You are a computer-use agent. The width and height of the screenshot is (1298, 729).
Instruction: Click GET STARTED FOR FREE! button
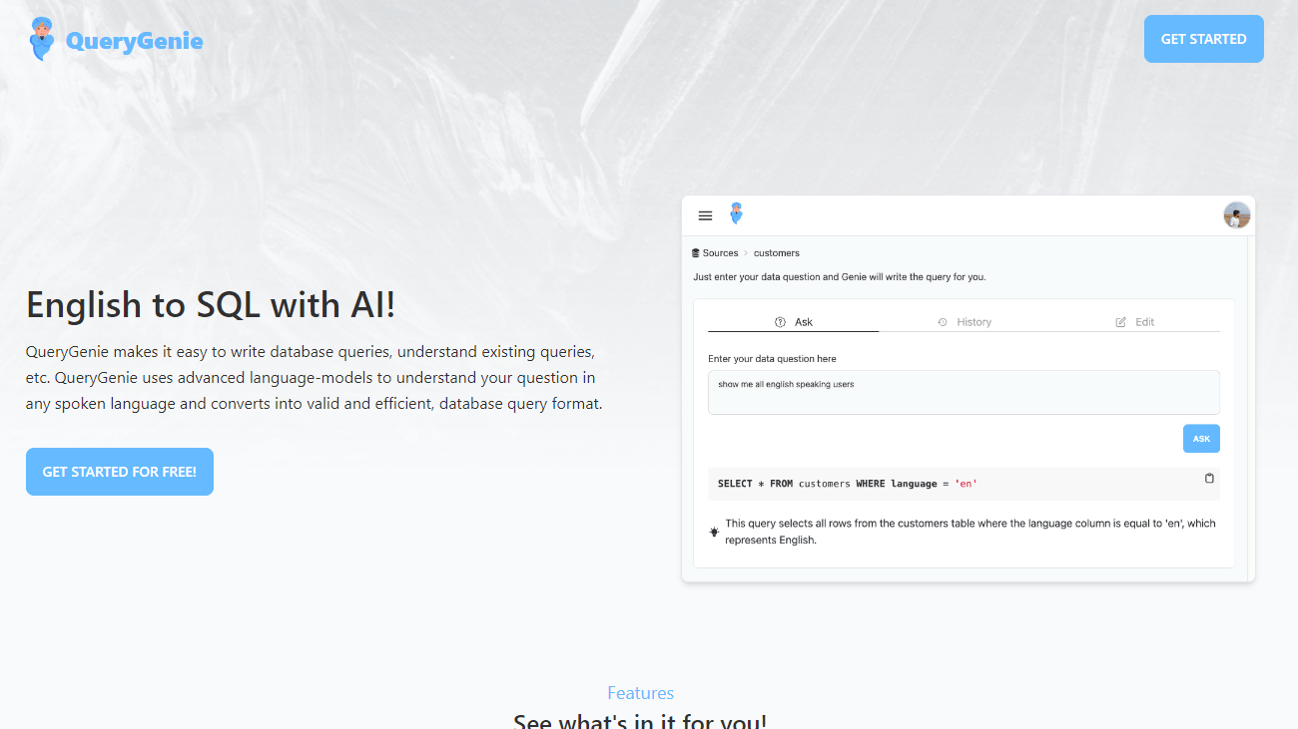click(x=120, y=472)
